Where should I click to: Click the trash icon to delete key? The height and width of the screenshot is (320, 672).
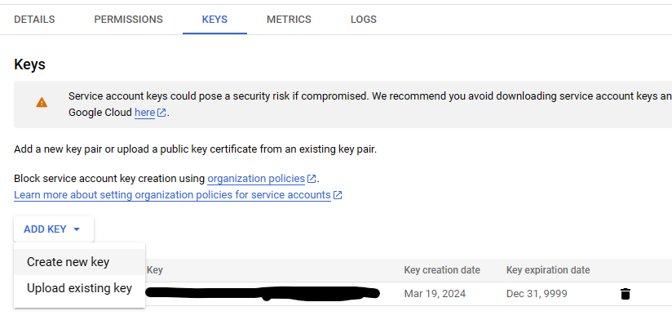[626, 294]
